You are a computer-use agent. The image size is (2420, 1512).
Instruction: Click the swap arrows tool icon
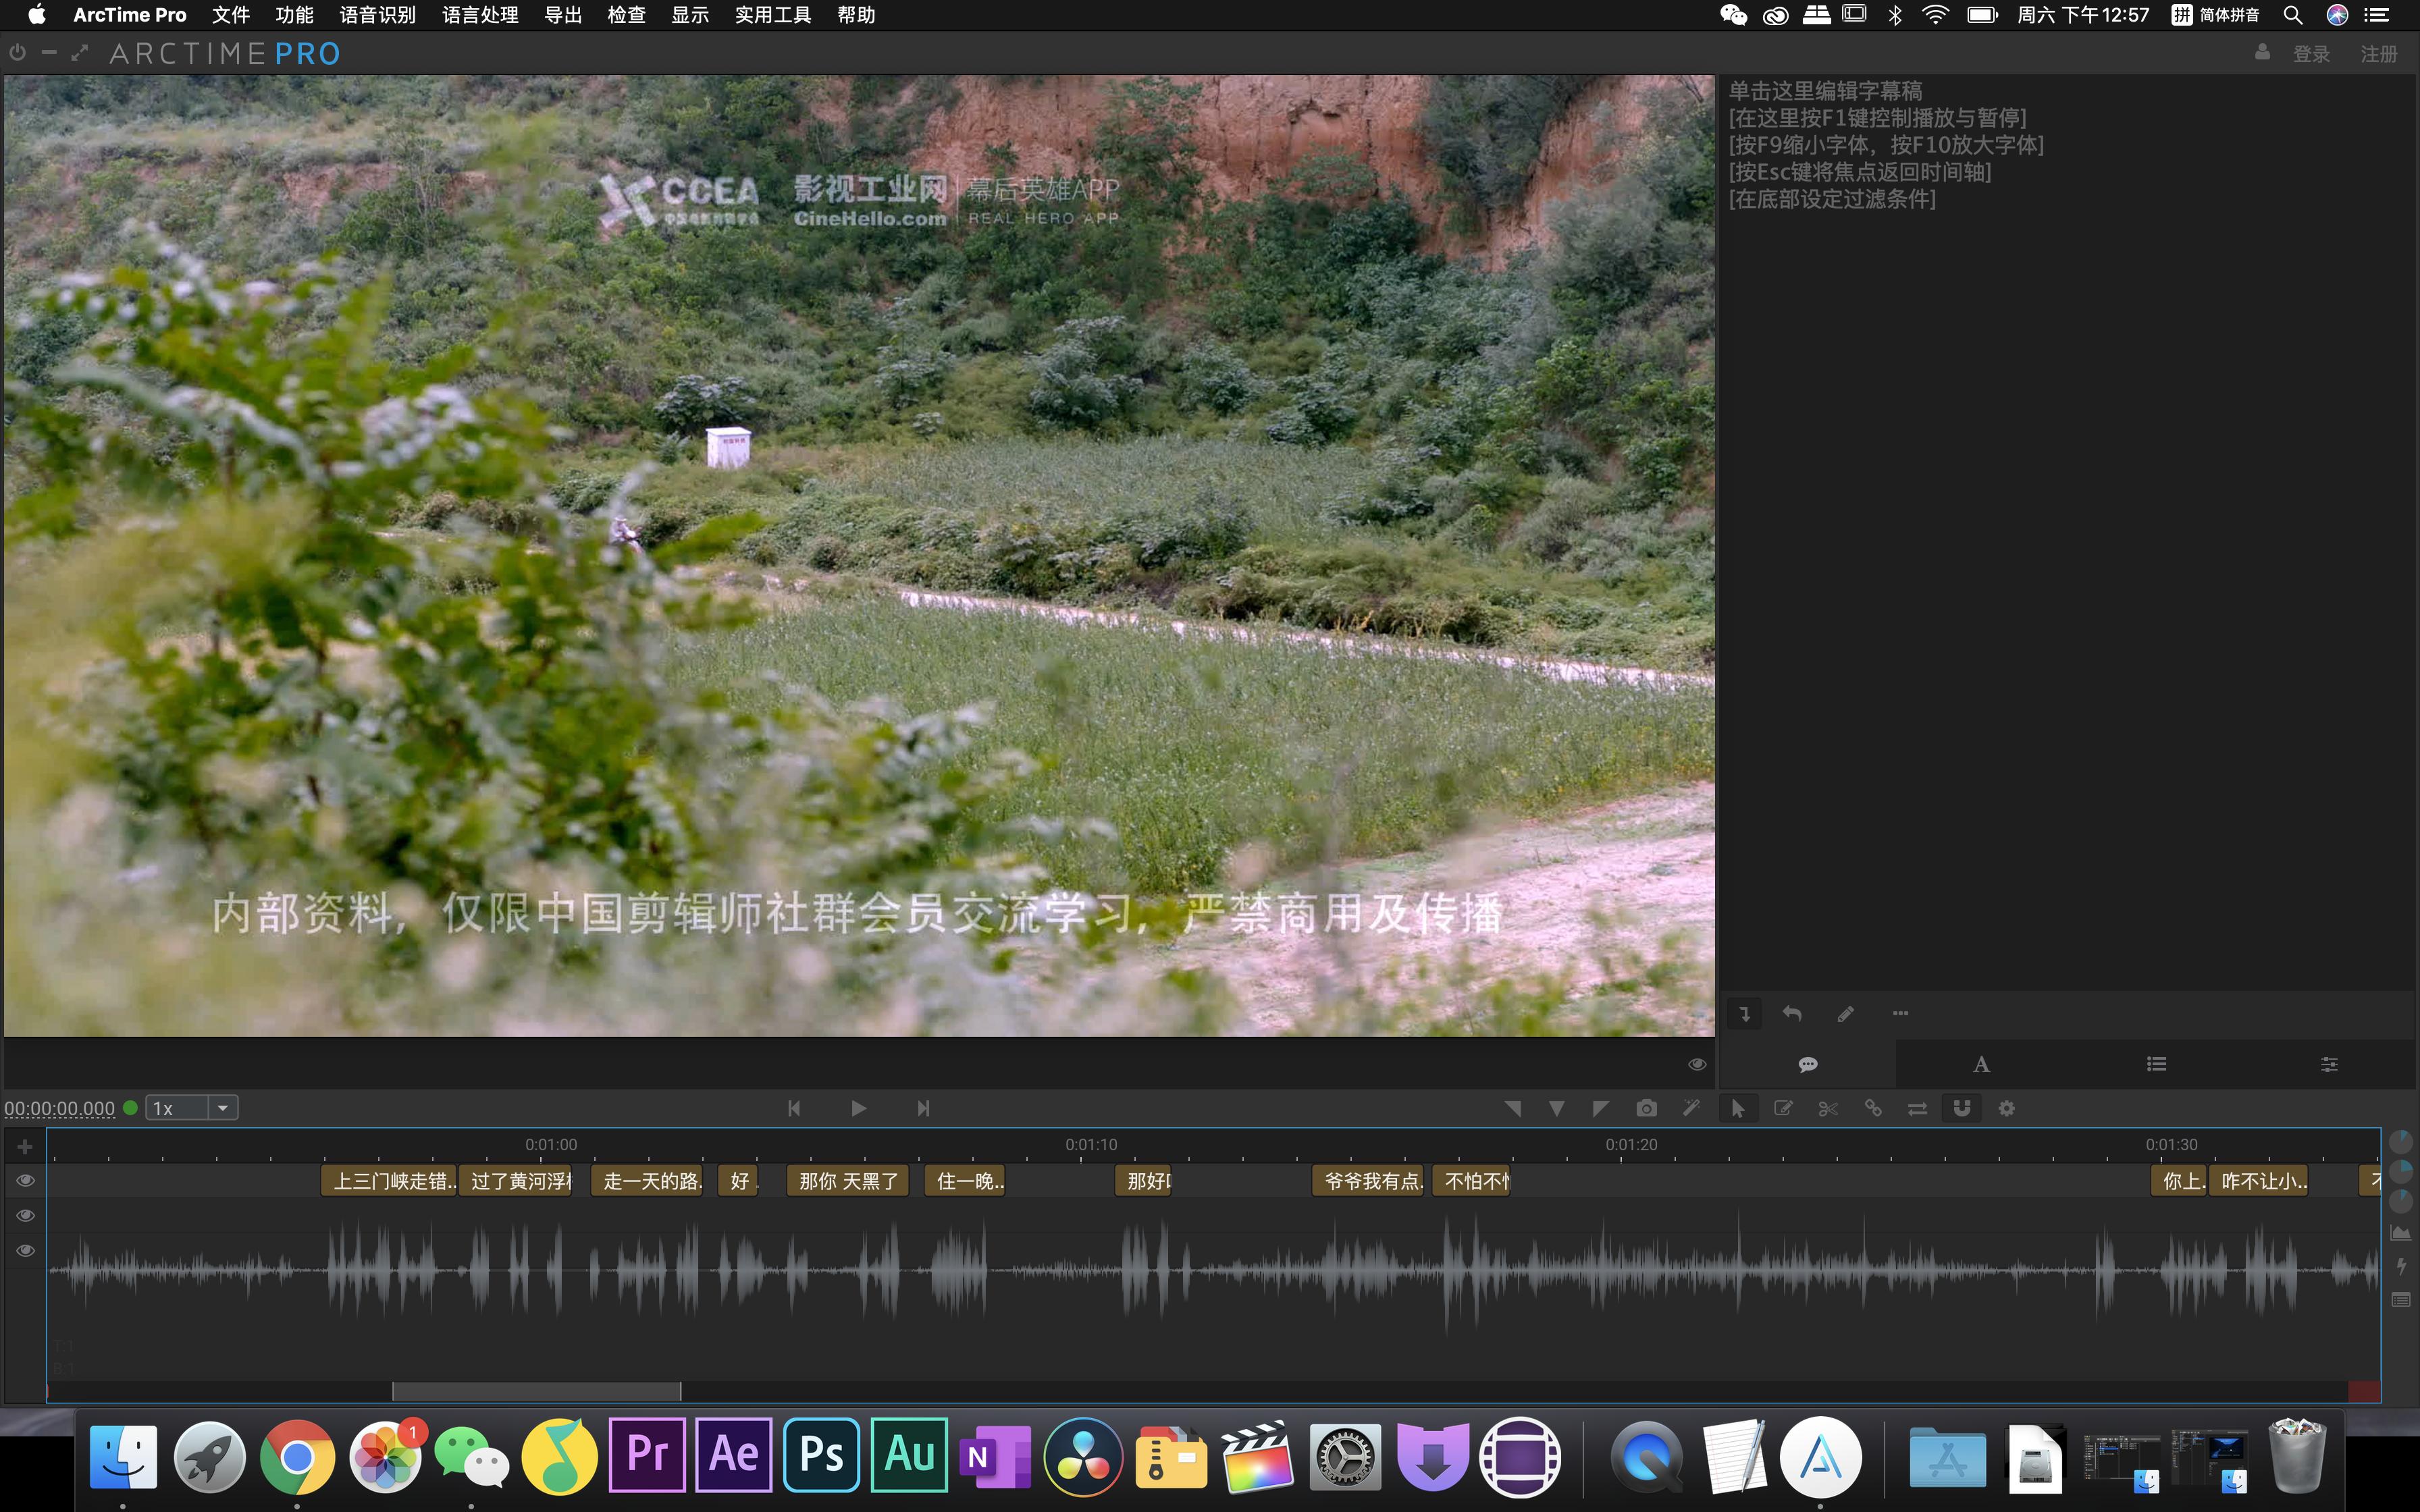point(1917,1108)
